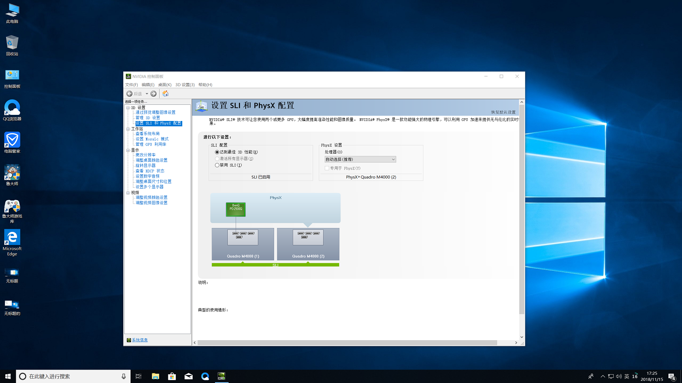Open 控制面板 desktop icon
This screenshot has width=682, height=383.
pyautogui.click(x=12, y=78)
